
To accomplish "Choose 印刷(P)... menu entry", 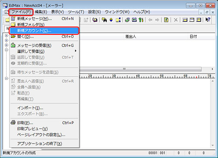I will (44, 123).
